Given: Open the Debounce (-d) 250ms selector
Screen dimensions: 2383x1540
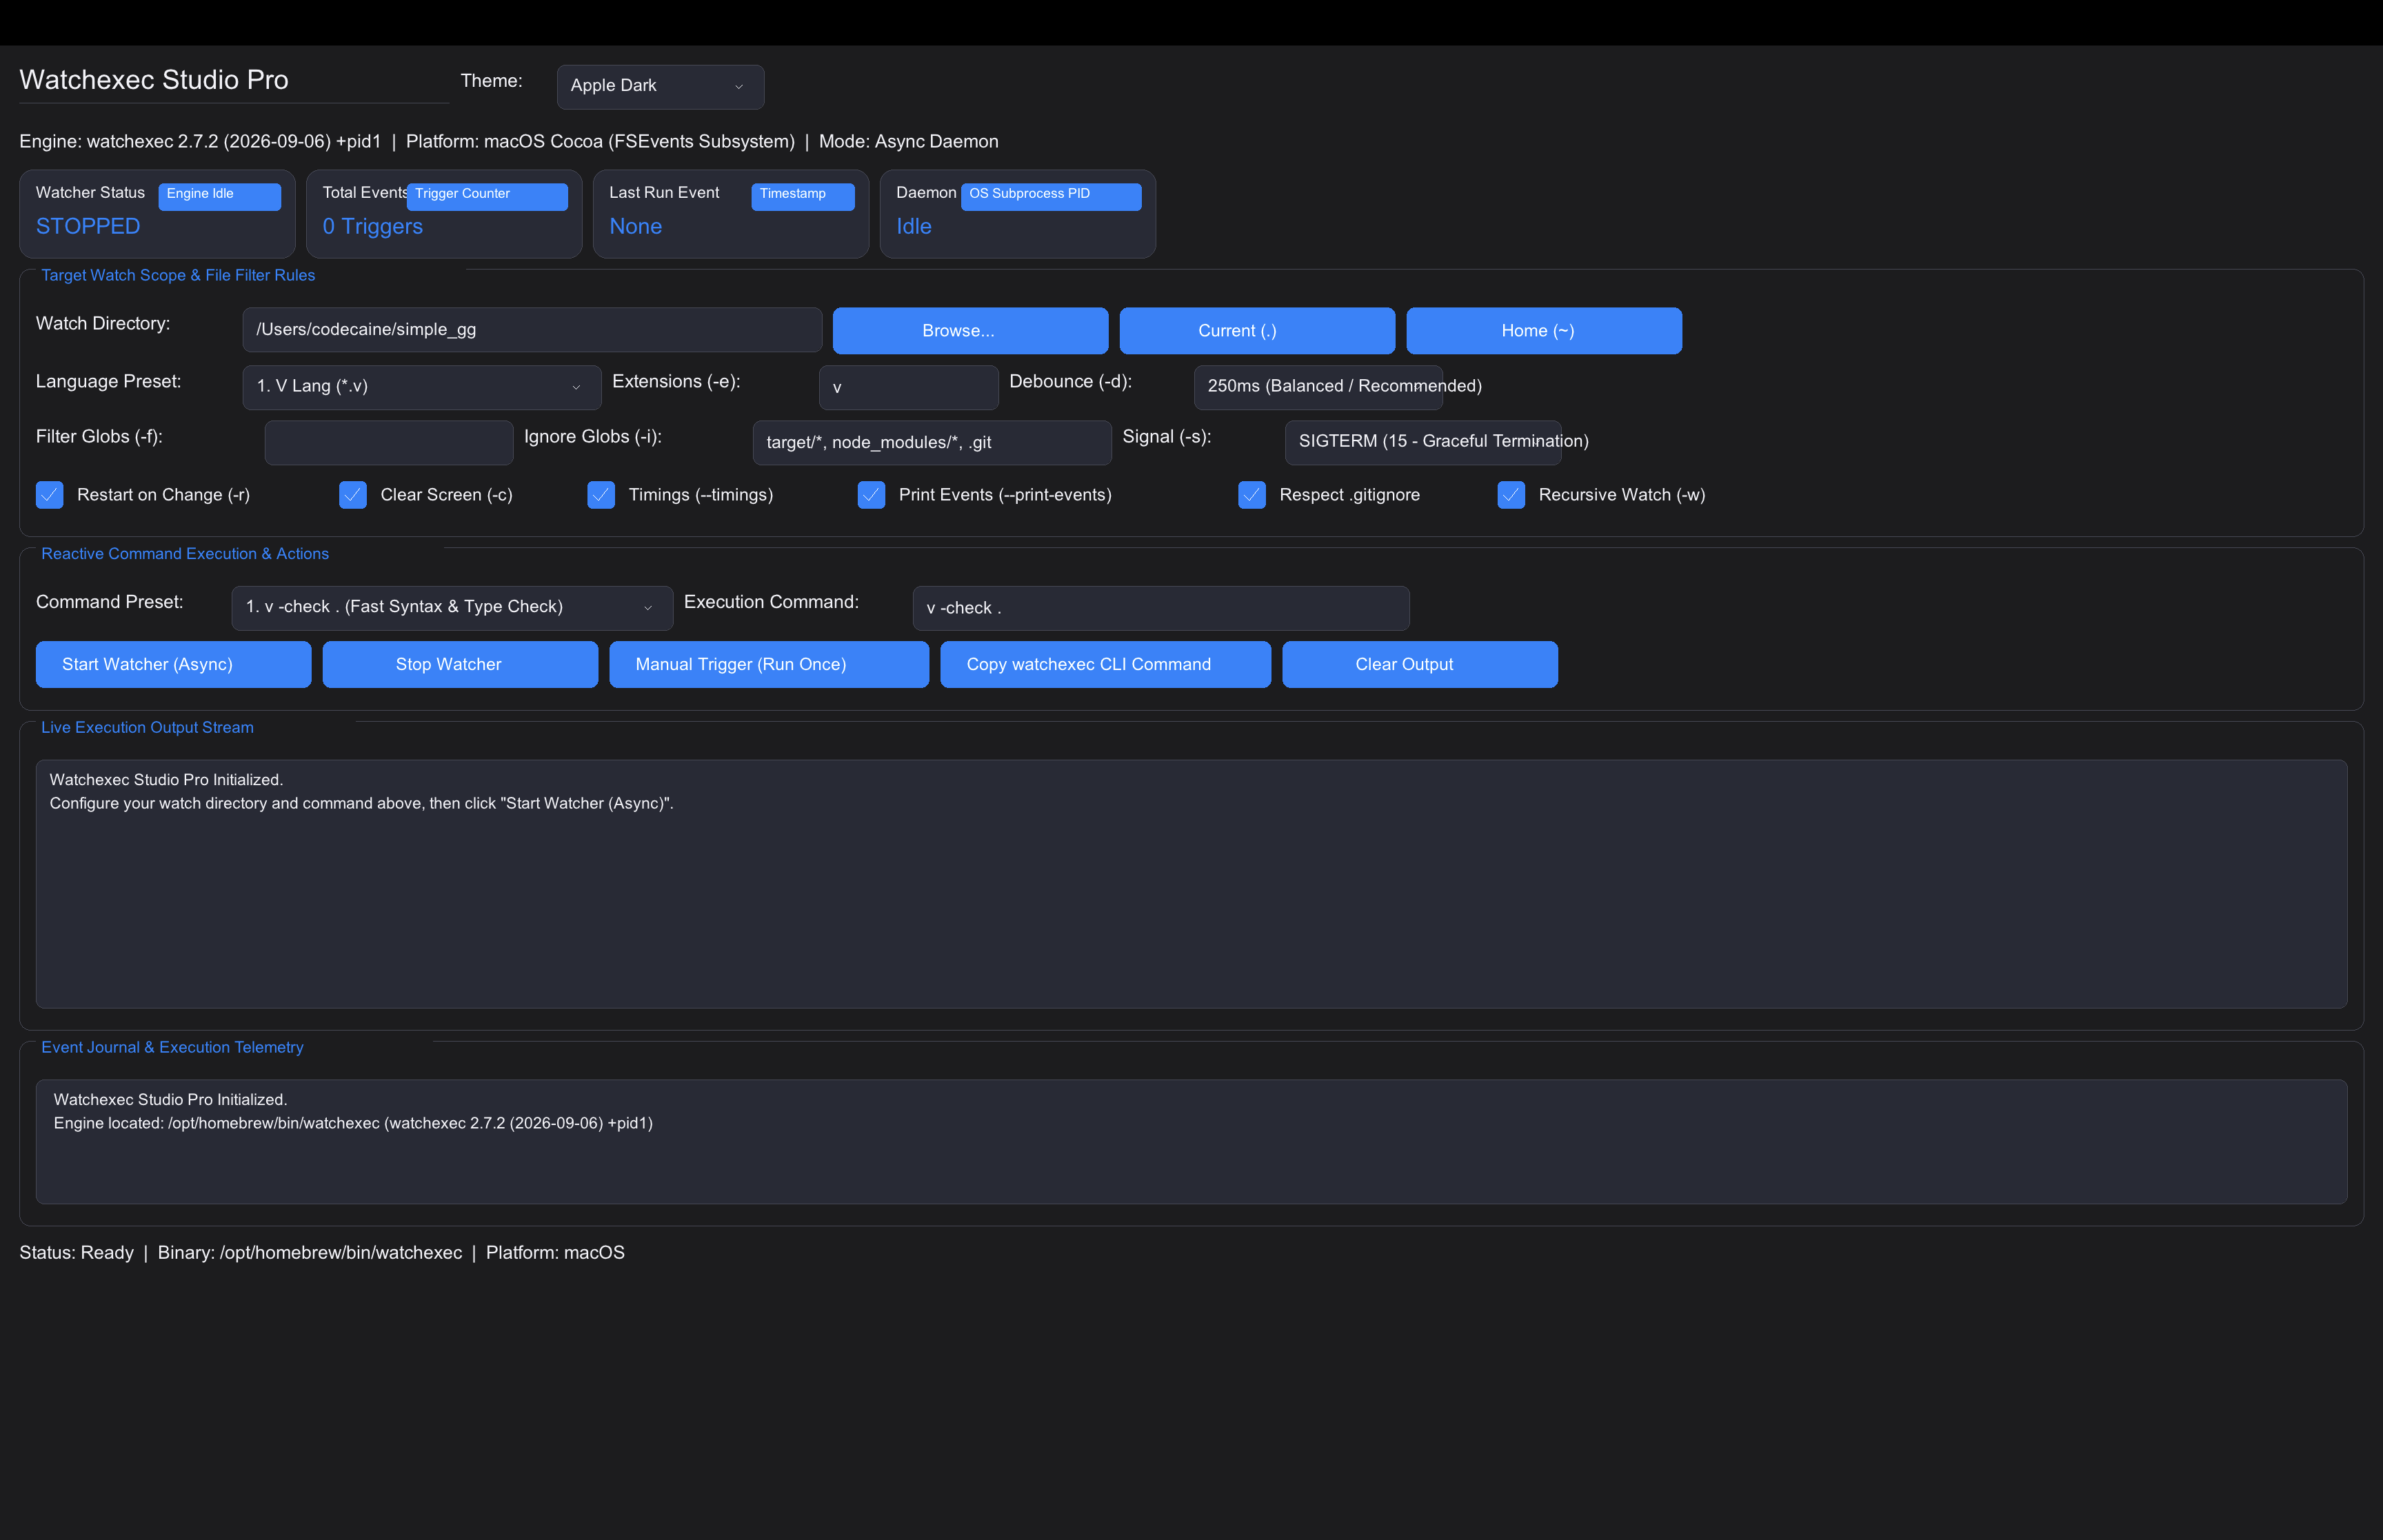Looking at the screenshot, I should tap(1318, 387).
